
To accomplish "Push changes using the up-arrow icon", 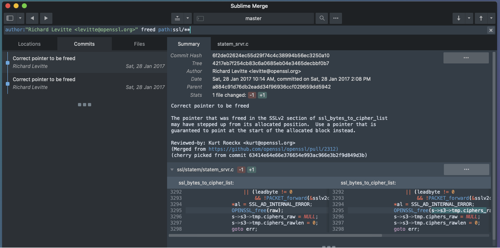I will click(x=482, y=18).
